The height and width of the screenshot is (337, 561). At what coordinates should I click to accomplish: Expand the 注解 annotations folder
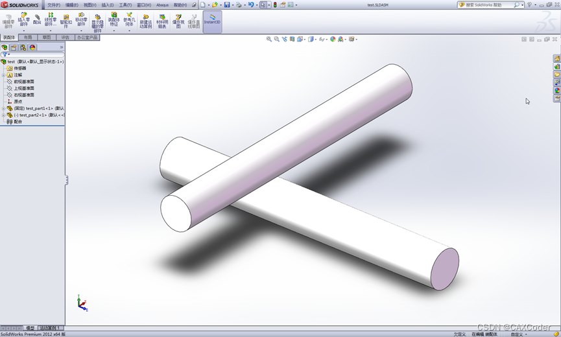(x=3, y=75)
